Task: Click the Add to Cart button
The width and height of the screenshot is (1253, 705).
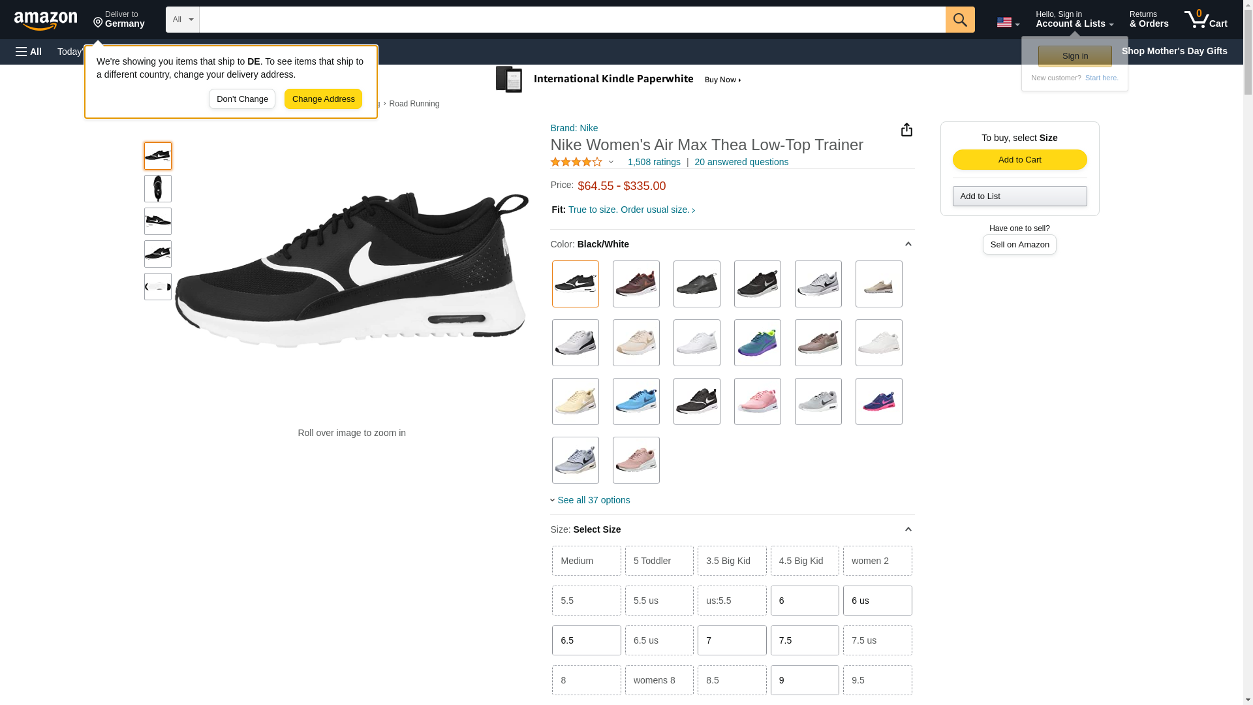Action: (x=1019, y=160)
